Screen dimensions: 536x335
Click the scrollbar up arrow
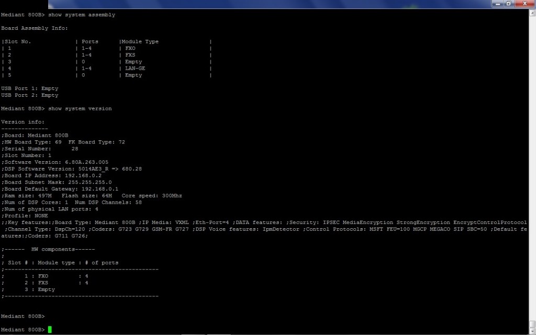[x=532, y=13]
